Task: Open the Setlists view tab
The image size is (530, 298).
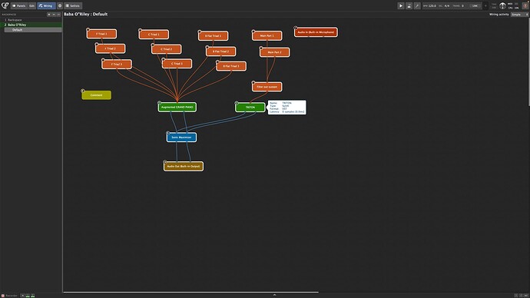Action: coord(73,5)
